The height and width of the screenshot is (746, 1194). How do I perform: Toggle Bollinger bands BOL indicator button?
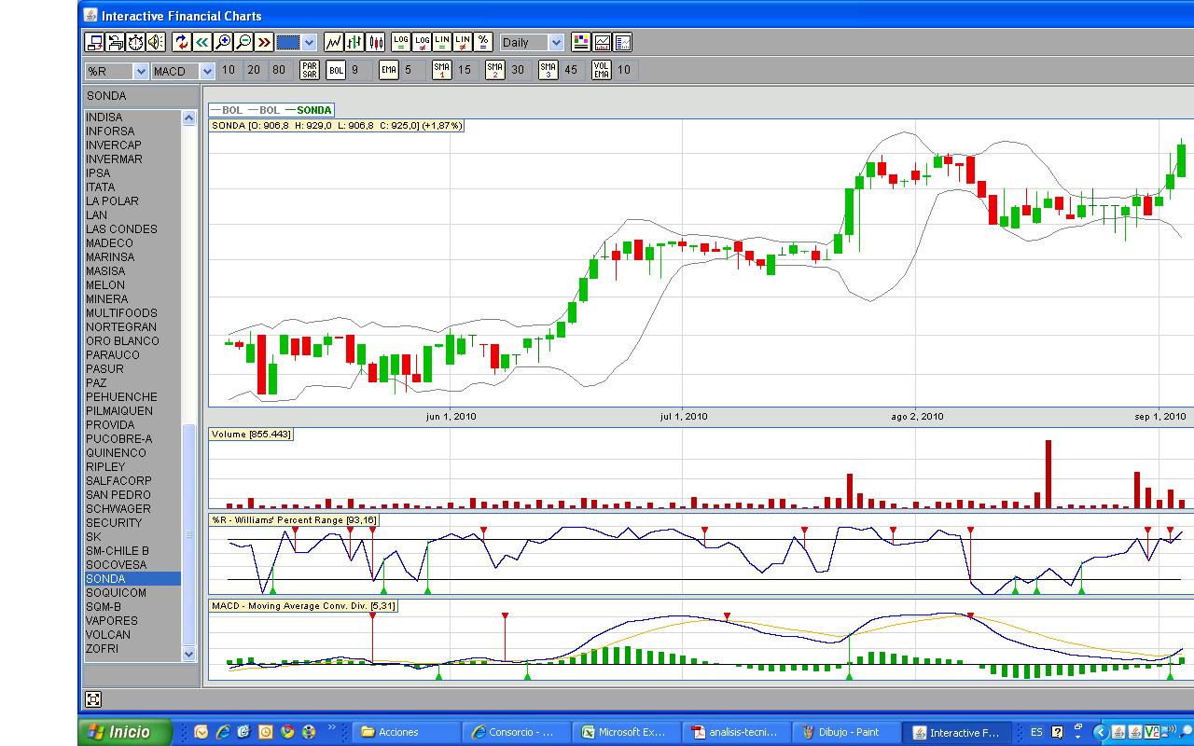pos(336,70)
